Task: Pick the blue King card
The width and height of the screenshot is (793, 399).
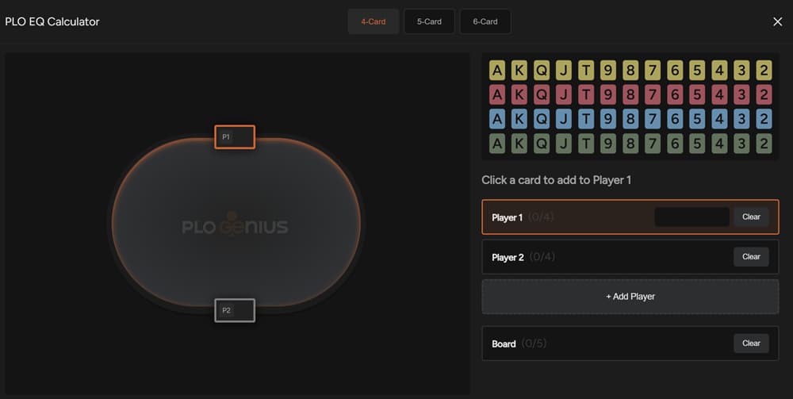Action: click(519, 119)
